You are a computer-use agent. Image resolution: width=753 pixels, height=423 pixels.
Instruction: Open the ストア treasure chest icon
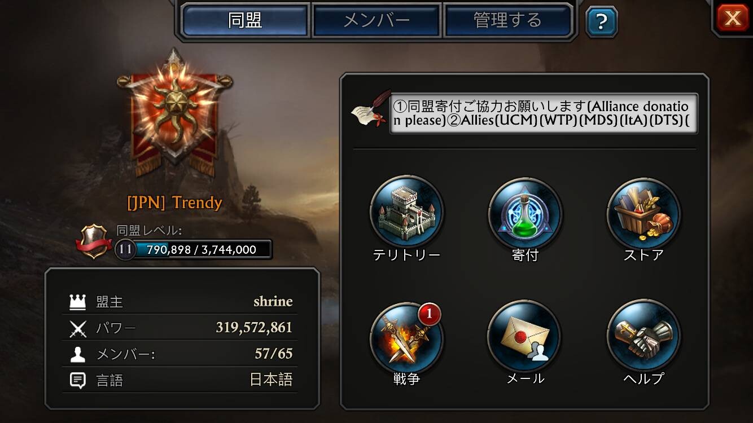pyautogui.click(x=643, y=212)
